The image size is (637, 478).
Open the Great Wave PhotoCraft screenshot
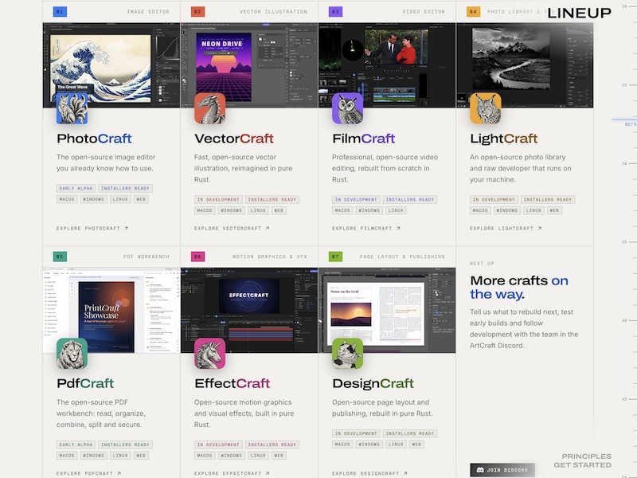click(111, 65)
